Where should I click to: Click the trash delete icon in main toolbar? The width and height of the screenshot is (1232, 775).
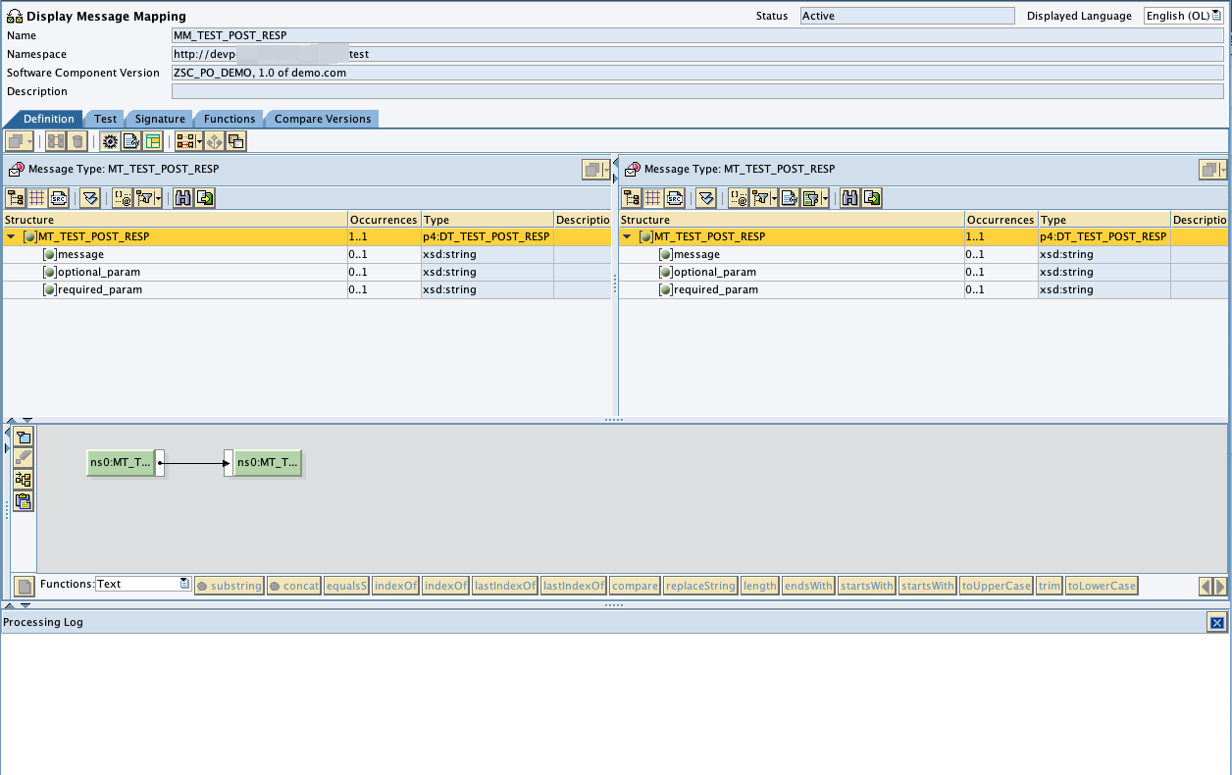(x=77, y=141)
